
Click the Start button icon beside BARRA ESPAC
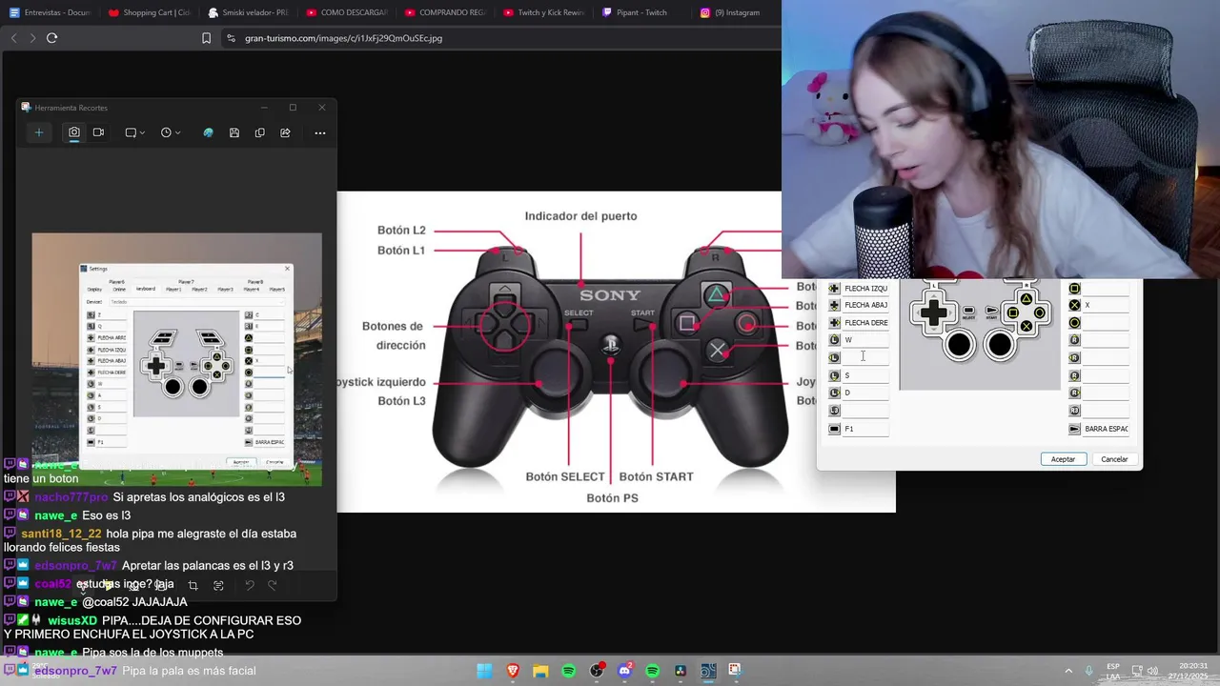(x=1075, y=429)
